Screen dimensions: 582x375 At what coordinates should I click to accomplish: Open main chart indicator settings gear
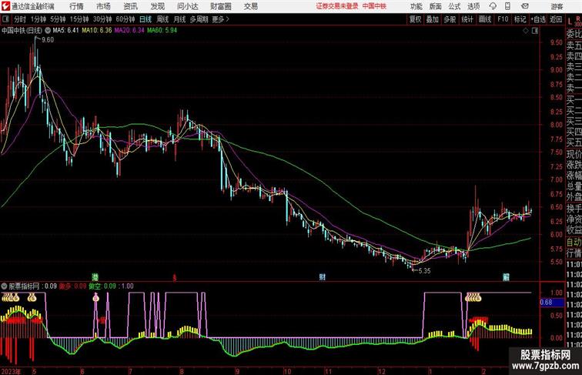tap(48, 31)
